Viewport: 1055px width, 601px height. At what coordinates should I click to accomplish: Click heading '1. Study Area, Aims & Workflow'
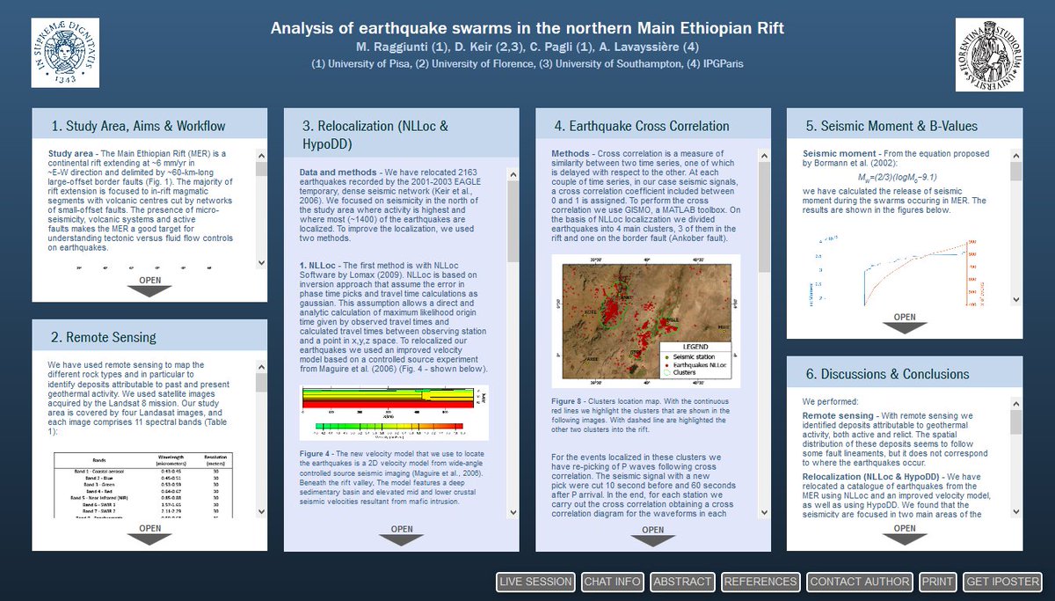point(138,126)
